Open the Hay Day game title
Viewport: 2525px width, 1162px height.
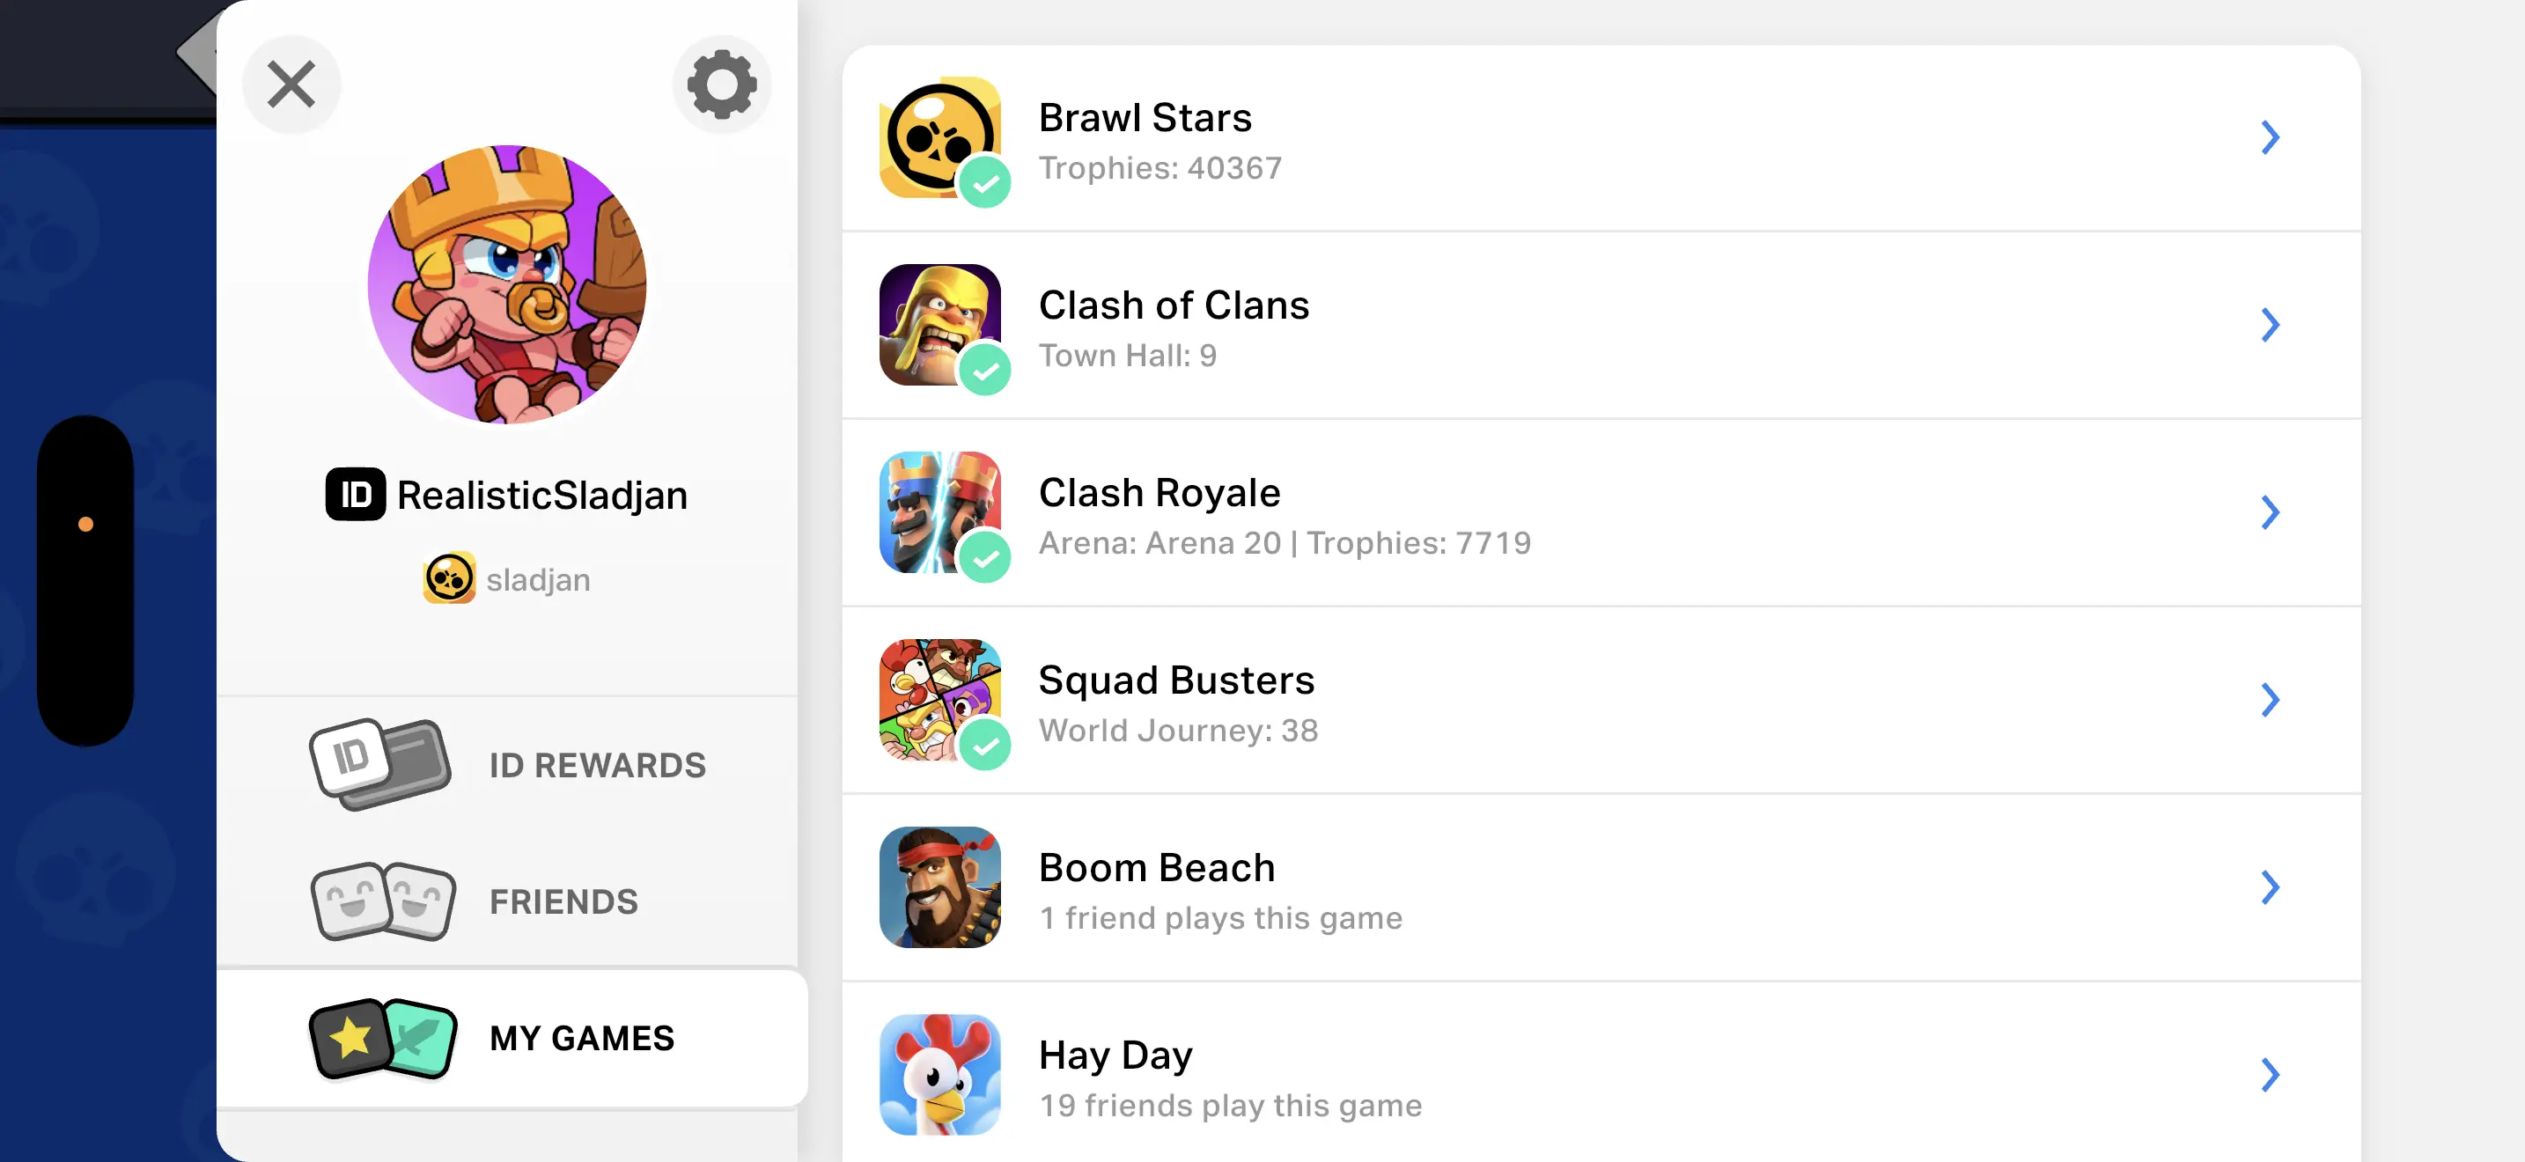(x=1115, y=1055)
